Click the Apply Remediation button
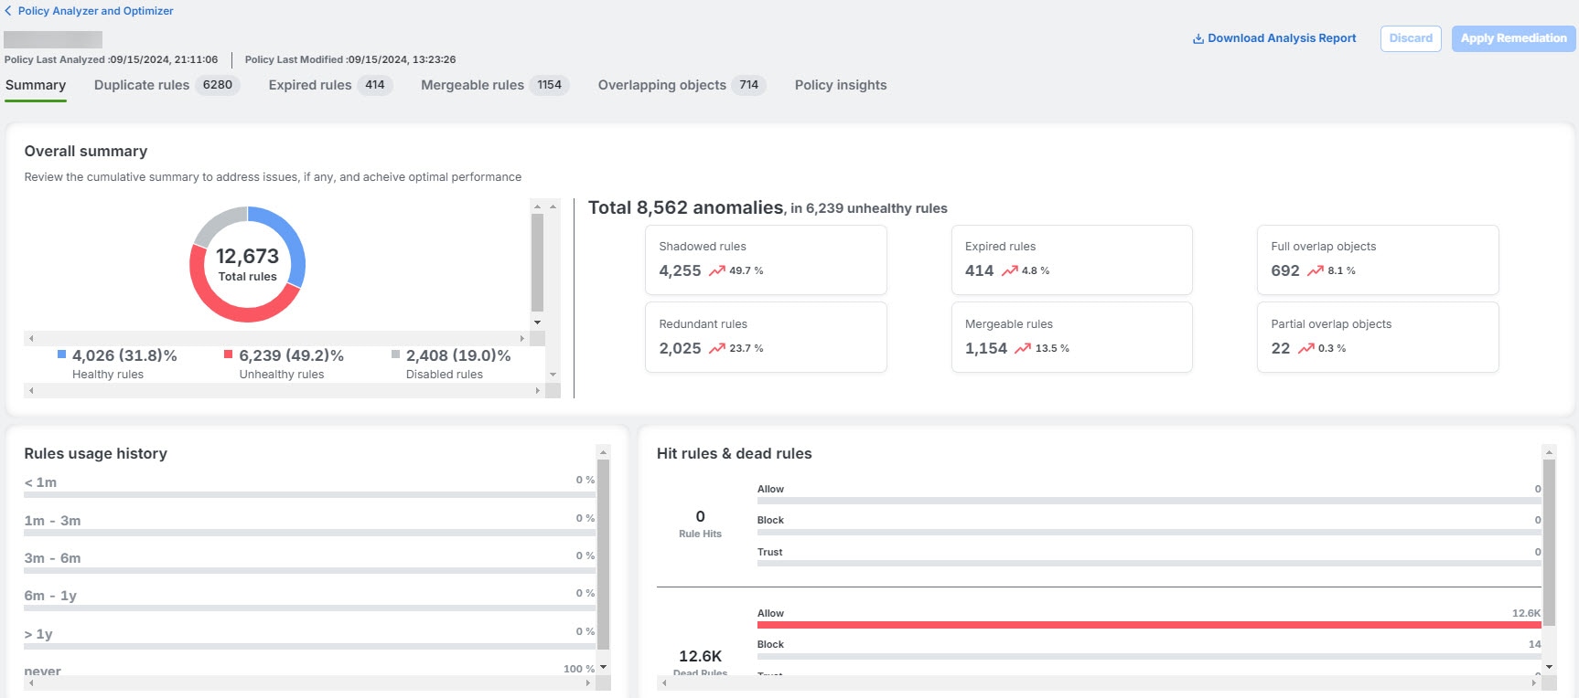Viewport: 1579px width, 698px height. 1513,38
